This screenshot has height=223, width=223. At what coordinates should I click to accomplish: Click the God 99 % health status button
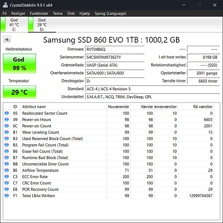pos(19,64)
